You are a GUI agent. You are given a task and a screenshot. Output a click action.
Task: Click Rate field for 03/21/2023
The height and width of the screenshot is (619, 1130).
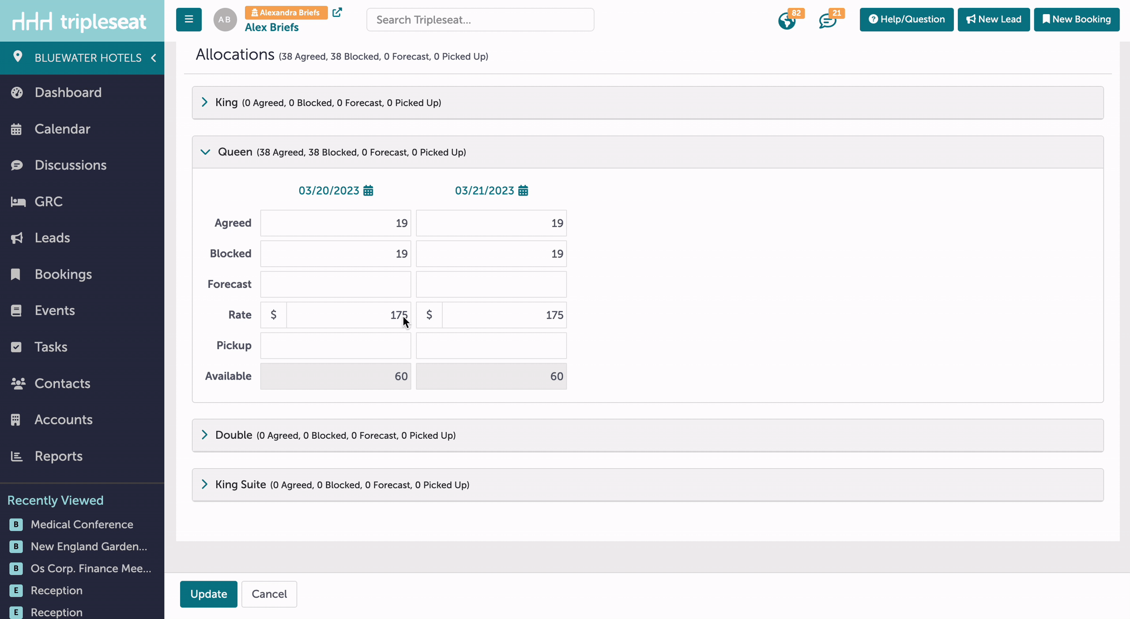(505, 315)
